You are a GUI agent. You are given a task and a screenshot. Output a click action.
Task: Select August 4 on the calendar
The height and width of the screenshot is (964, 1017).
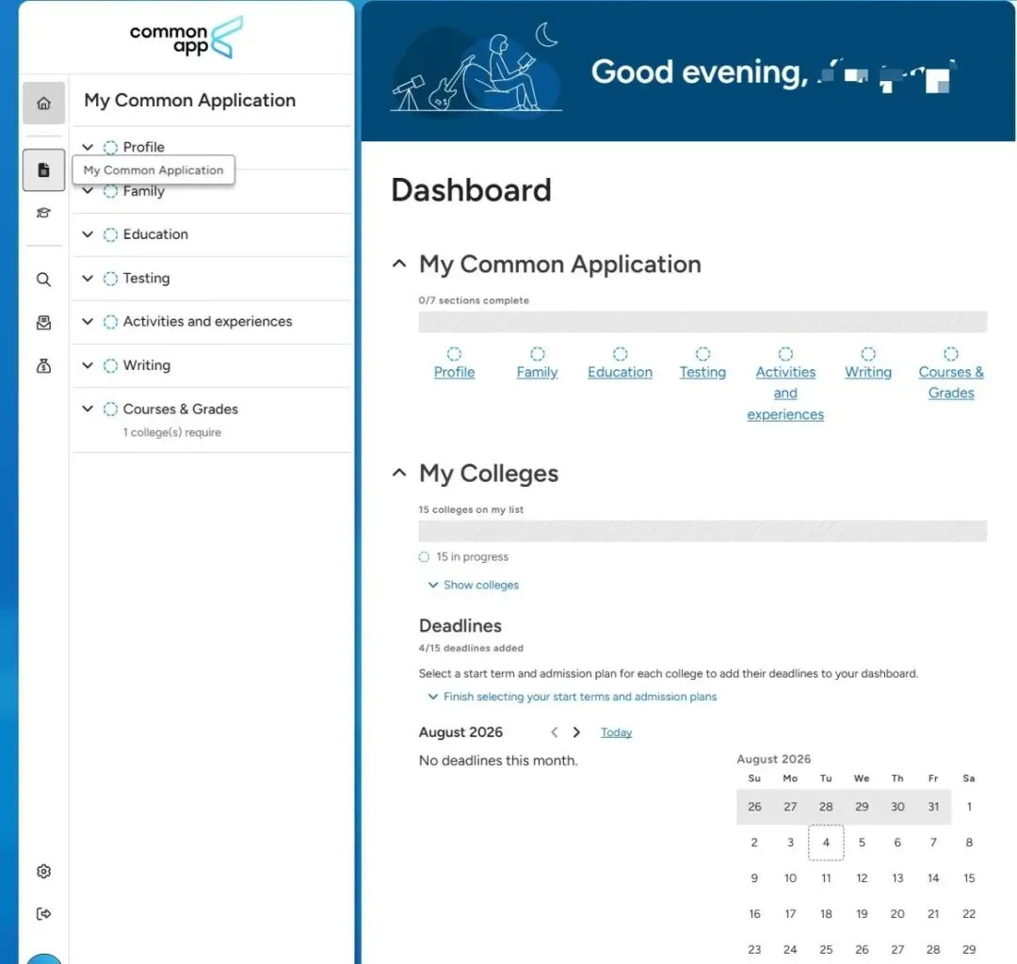(x=826, y=843)
